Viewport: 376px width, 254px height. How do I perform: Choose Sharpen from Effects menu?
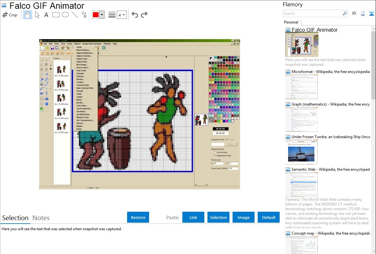(80, 74)
